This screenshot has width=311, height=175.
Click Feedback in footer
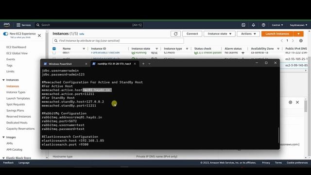[x=8, y=163]
